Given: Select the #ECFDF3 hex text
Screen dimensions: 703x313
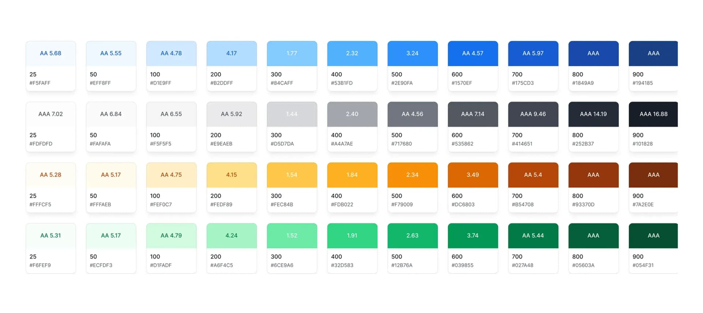Looking at the screenshot, I should tap(101, 265).
